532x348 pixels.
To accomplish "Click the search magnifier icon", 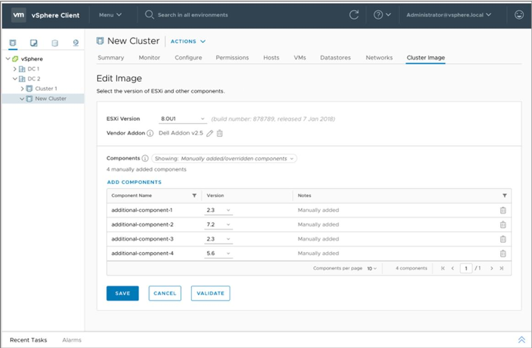I will click(149, 15).
